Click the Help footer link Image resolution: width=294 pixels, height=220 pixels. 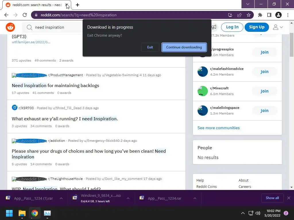tap(200, 180)
